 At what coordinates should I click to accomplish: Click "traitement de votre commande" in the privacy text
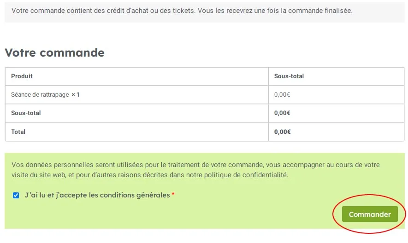coord(216,165)
